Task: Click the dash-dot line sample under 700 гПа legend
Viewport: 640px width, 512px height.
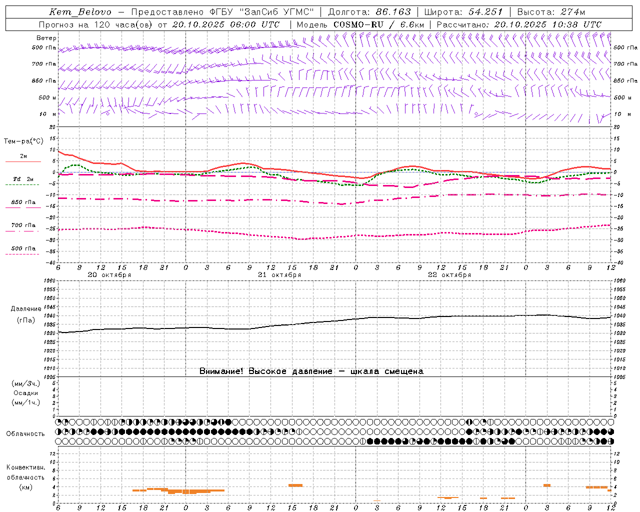Action: [x=23, y=231]
